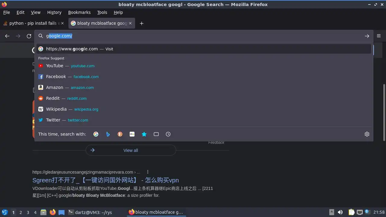Viewport: 386px width, 217px height.
Task: Open the Help menu
Action: [118, 12]
